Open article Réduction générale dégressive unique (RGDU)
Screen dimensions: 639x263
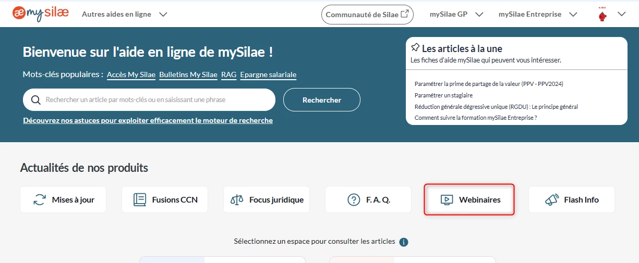pos(496,107)
